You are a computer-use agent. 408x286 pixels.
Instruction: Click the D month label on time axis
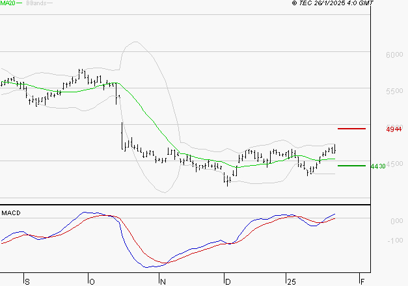click(228, 282)
